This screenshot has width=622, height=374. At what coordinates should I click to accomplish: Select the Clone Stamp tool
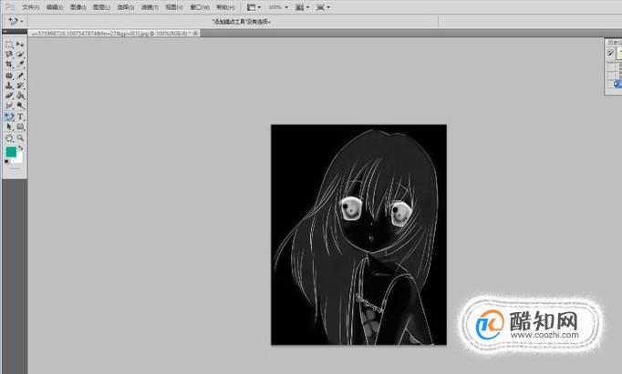point(9,86)
